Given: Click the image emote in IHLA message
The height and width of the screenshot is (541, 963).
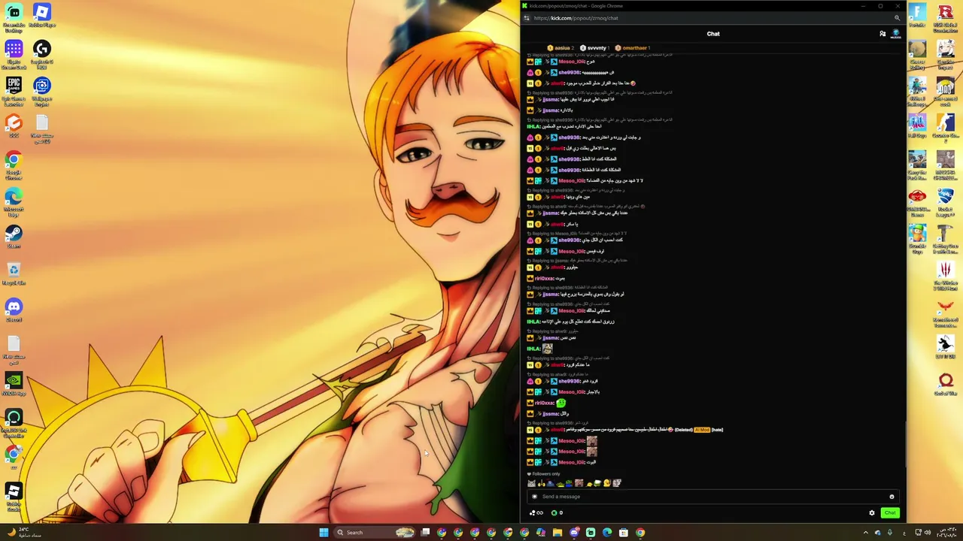Looking at the screenshot, I should tap(548, 349).
